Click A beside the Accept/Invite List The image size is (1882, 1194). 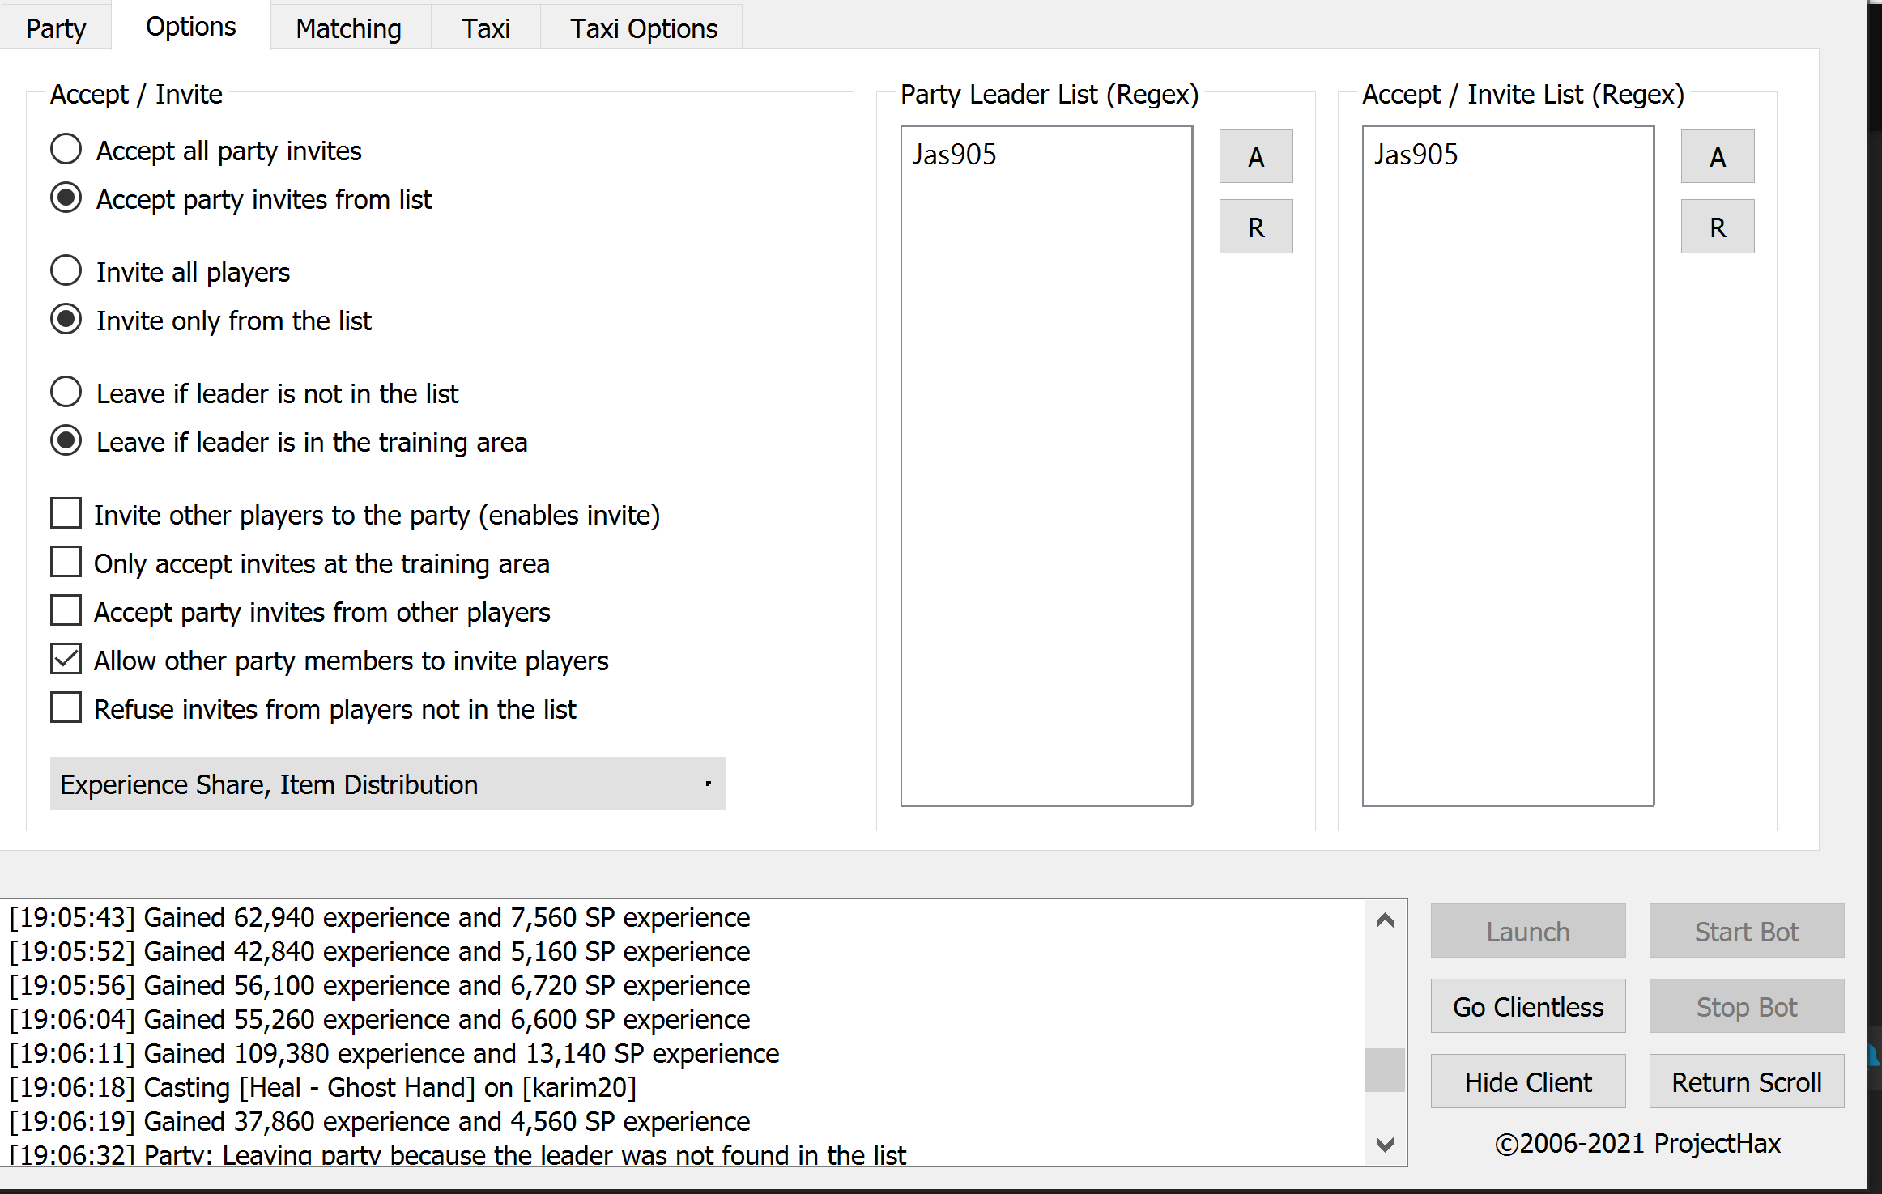click(x=1717, y=155)
